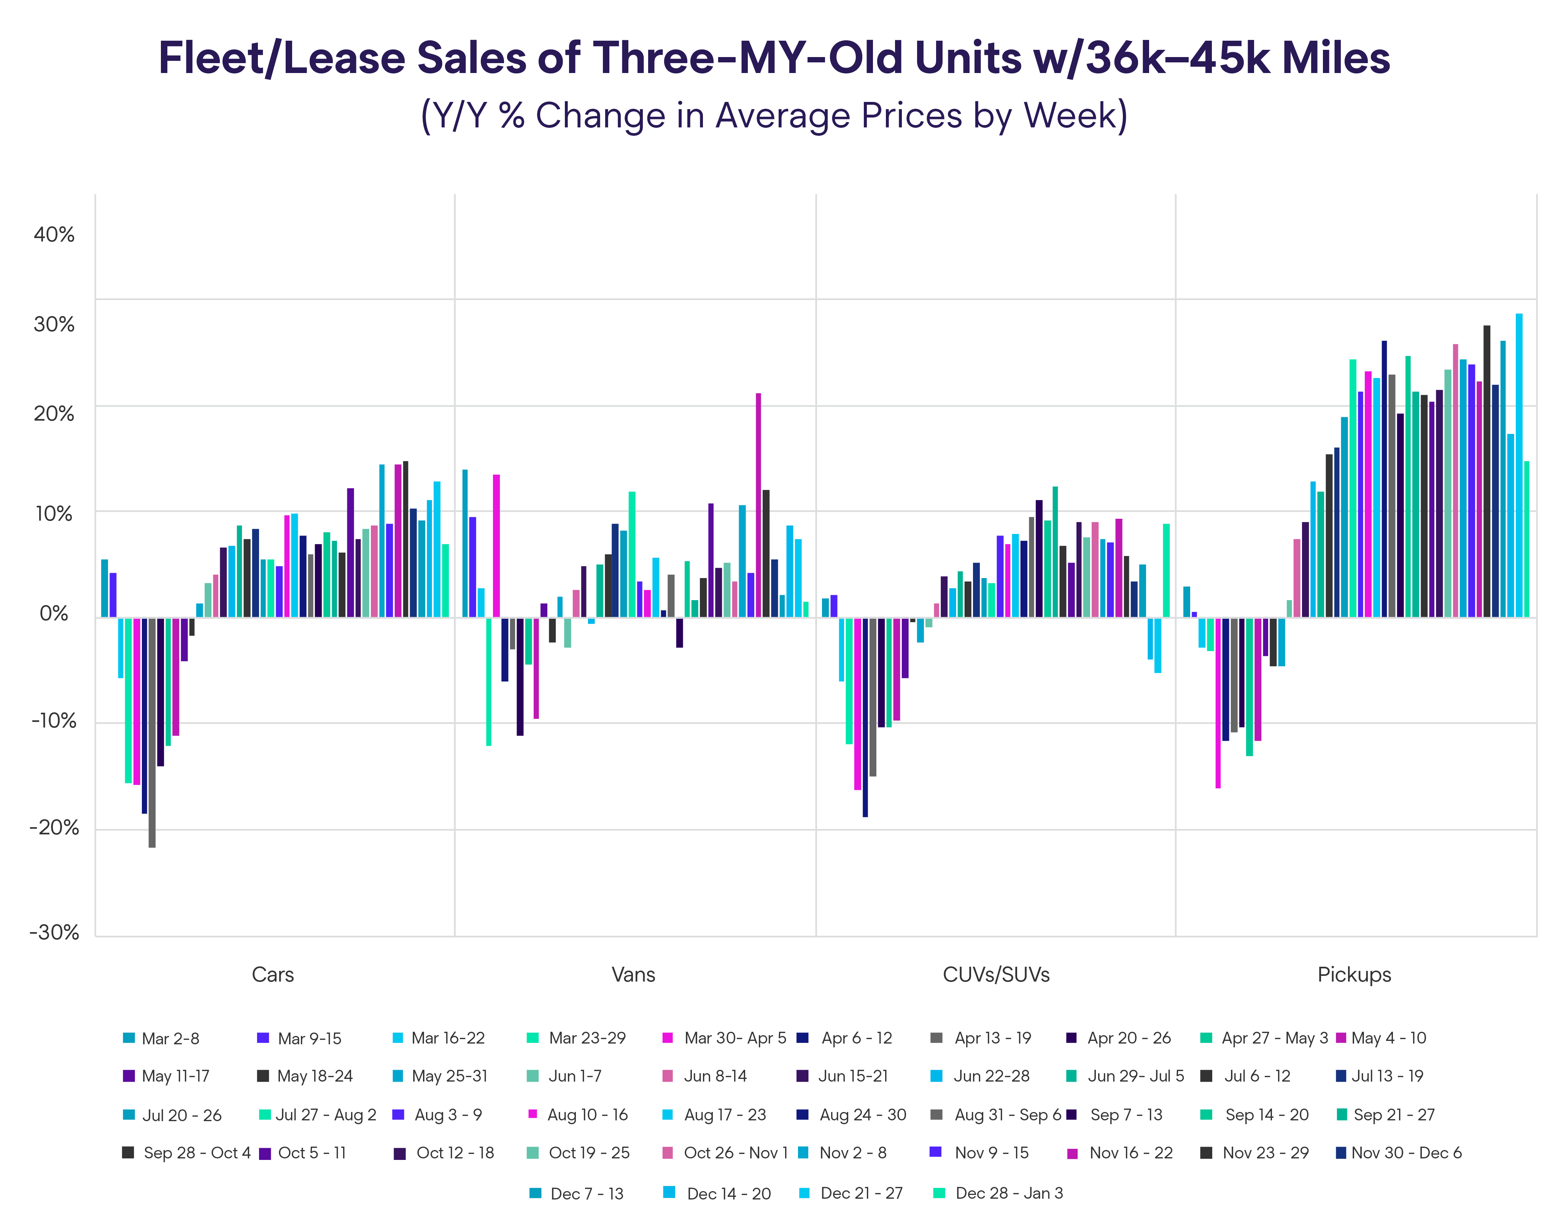Select the Nov 2 - 8 legend label
This screenshot has height=1228, width=1558.
[x=853, y=1153]
